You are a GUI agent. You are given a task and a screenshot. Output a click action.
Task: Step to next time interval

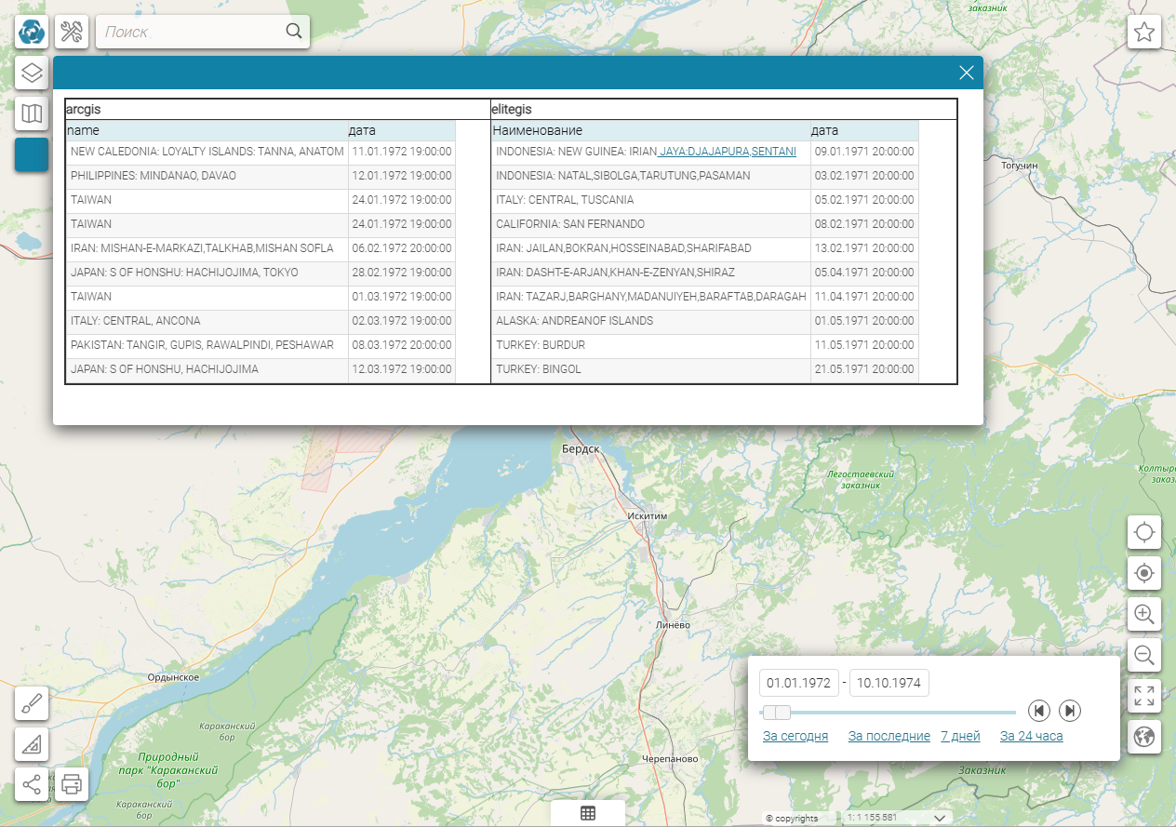click(x=1070, y=711)
